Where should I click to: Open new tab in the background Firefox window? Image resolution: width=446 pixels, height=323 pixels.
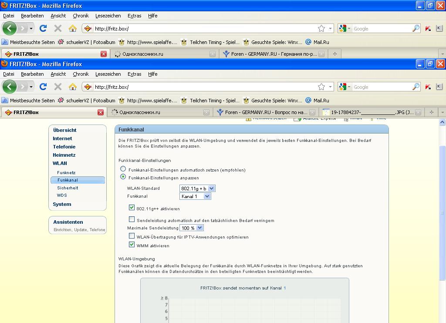[x=335, y=54]
